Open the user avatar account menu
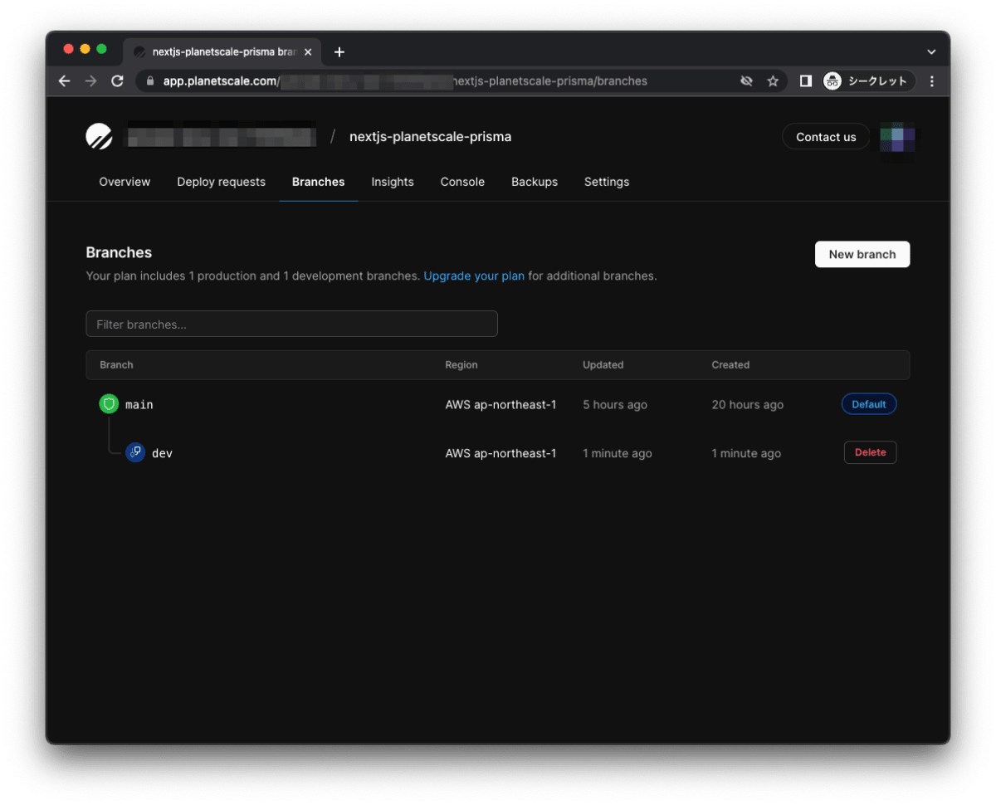996x805 pixels. (897, 137)
